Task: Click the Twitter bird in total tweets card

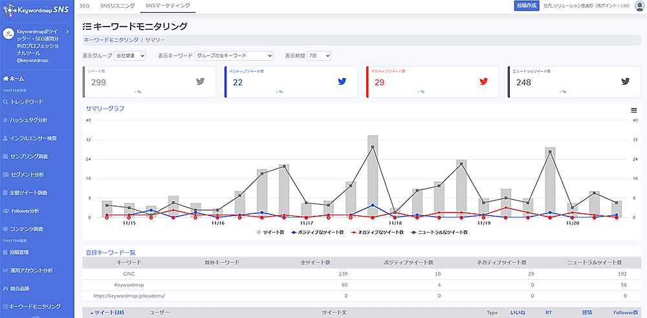Action: (201, 81)
